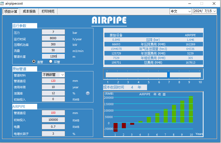The image size is (221, 143).
Task: Select the 直管 radio button
Action: pos(34,62)
